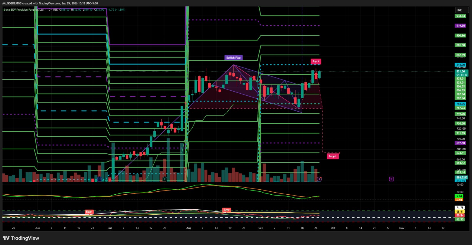
Task: Click the Bear label near June 23
Action: [x=89, y=212]
